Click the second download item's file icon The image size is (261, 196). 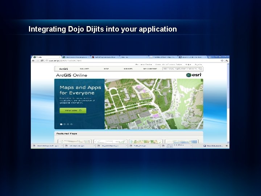(x=66, y=146)
